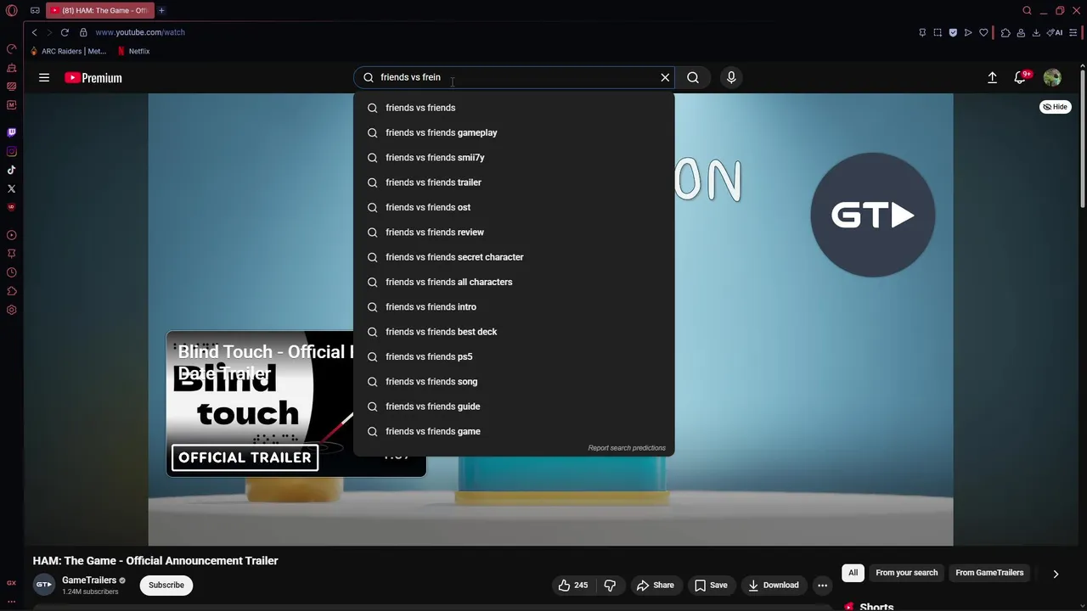1087x611 pixels.
Task: Select suggestion "friends vs friends"
Action: 514,108
